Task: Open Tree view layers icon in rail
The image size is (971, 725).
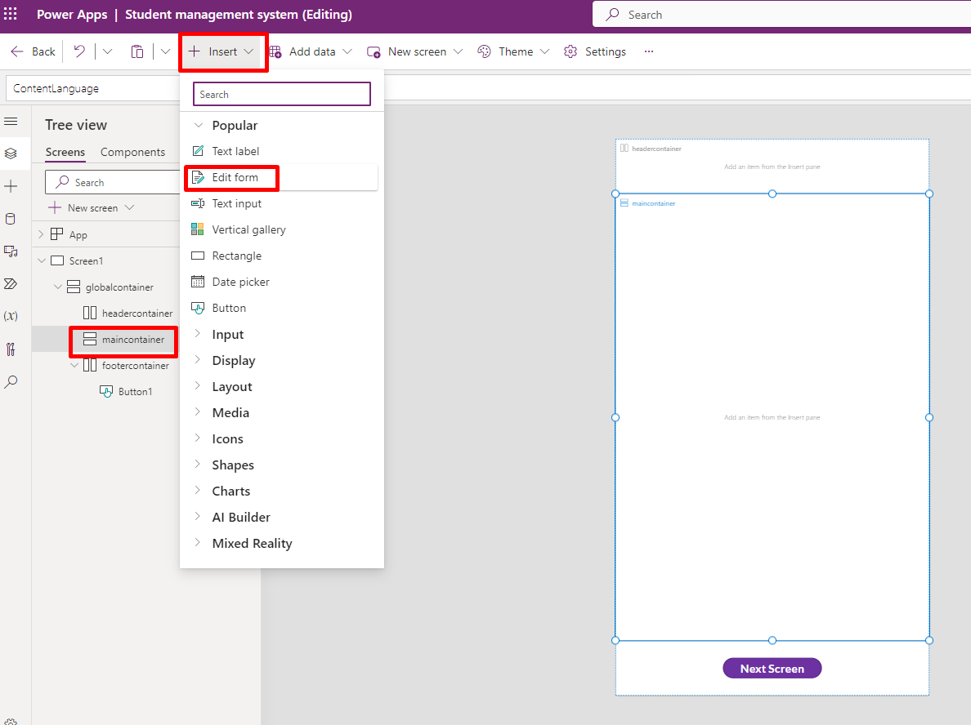Action: [x=11, y=153]
